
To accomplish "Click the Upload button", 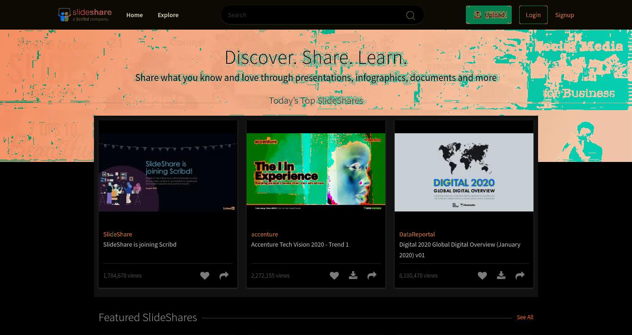I will click(x=489, y=15).
